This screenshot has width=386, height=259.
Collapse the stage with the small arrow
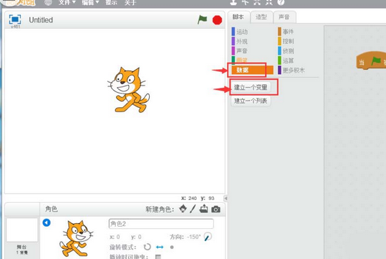[x=225, y=199]
